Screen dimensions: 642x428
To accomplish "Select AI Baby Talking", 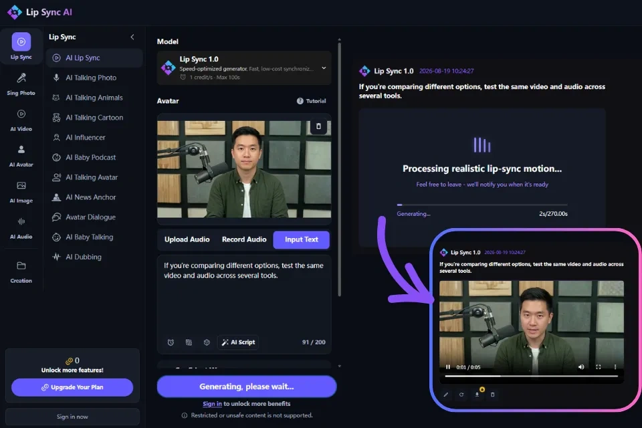I will click(94, 237).
